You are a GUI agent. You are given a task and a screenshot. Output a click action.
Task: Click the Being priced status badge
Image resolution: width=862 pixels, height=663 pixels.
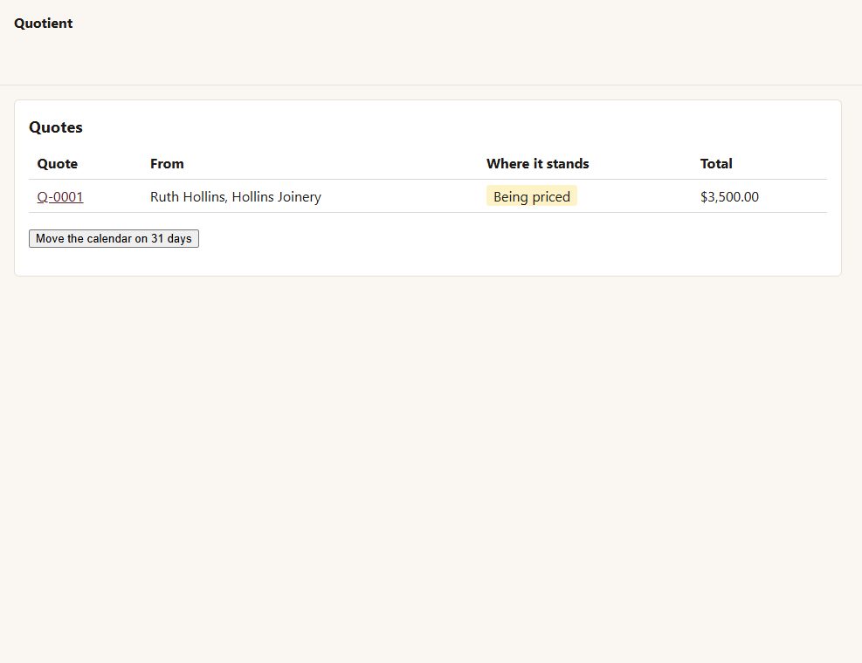532,196
